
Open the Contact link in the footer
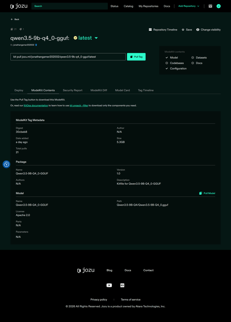(148, 270)
